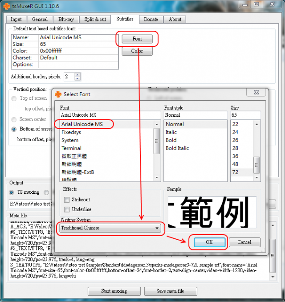This screenshot has width=285, height=302.
Task: Confirm font selection with OK
Action: click(209, 242)
